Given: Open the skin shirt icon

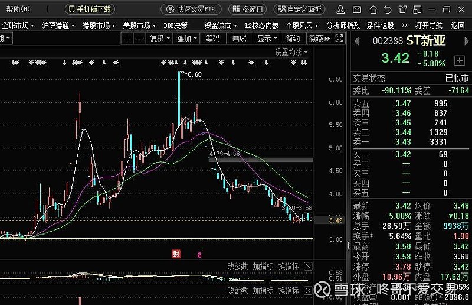Looking at the screenshot, I should [402, 9].
